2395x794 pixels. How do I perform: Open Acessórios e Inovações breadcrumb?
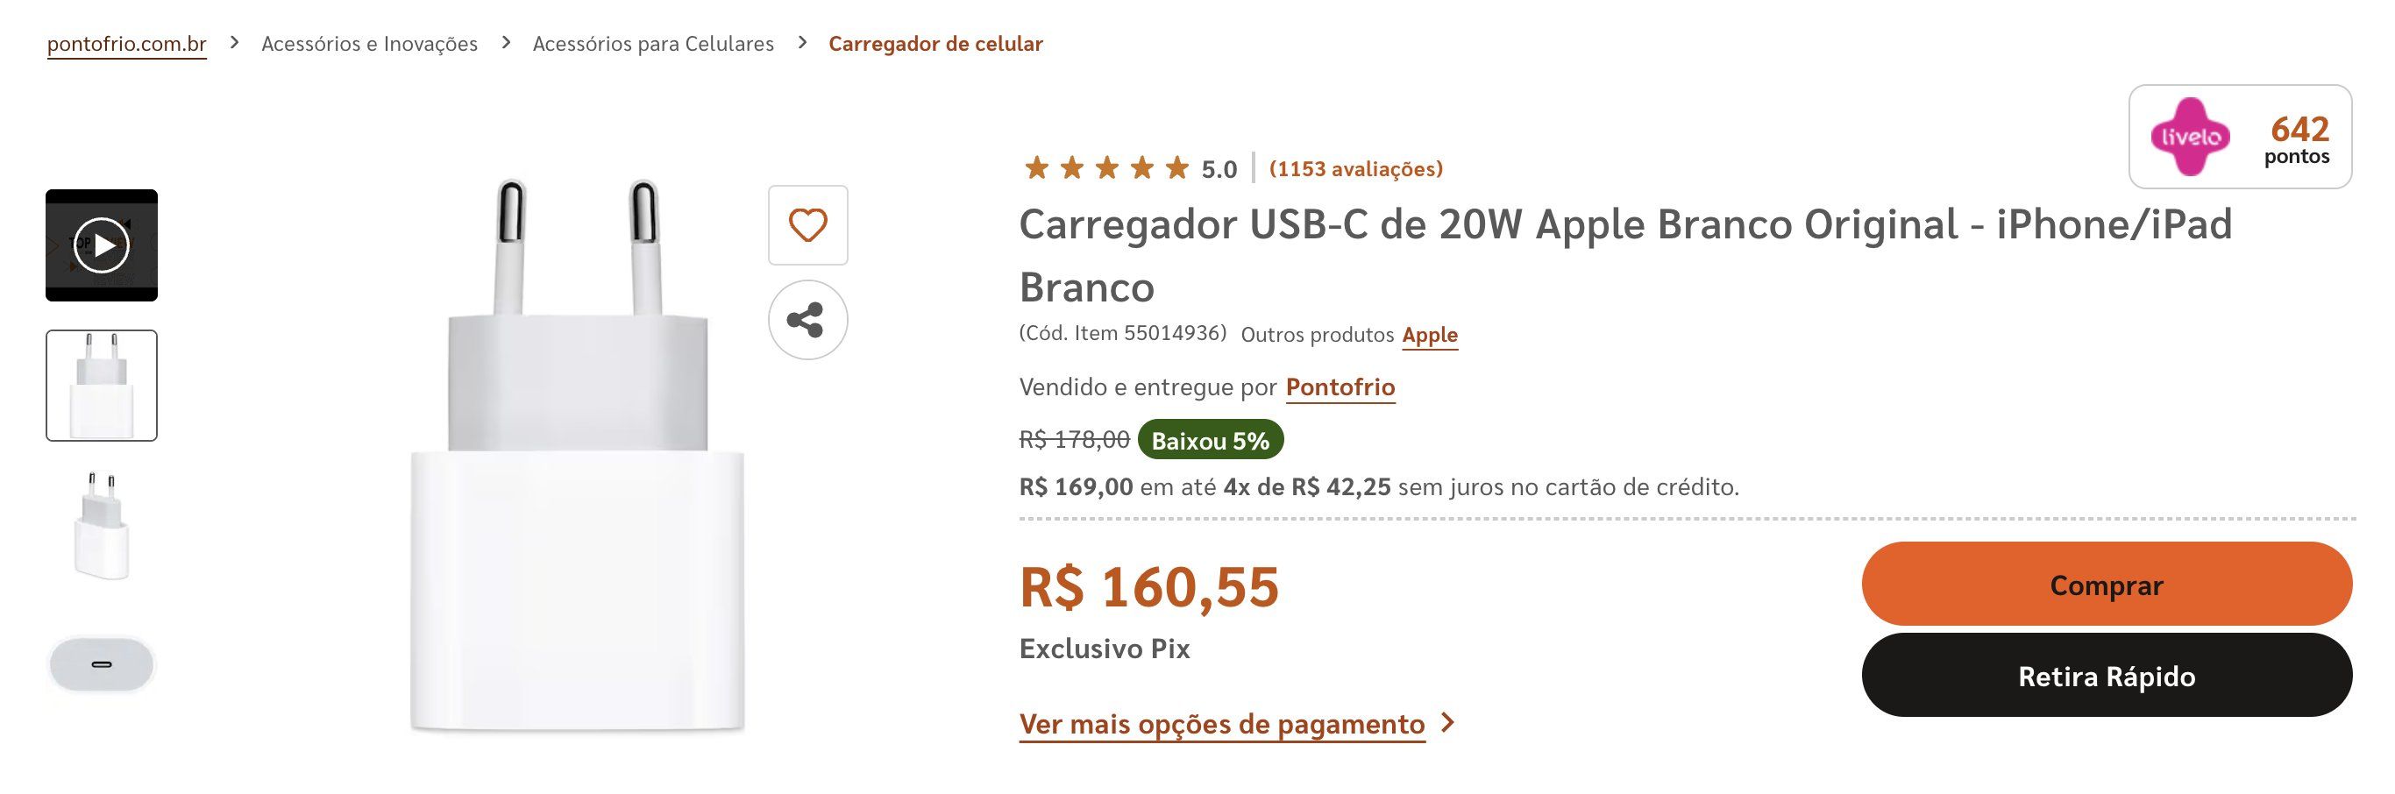click(x=369, y=44)
